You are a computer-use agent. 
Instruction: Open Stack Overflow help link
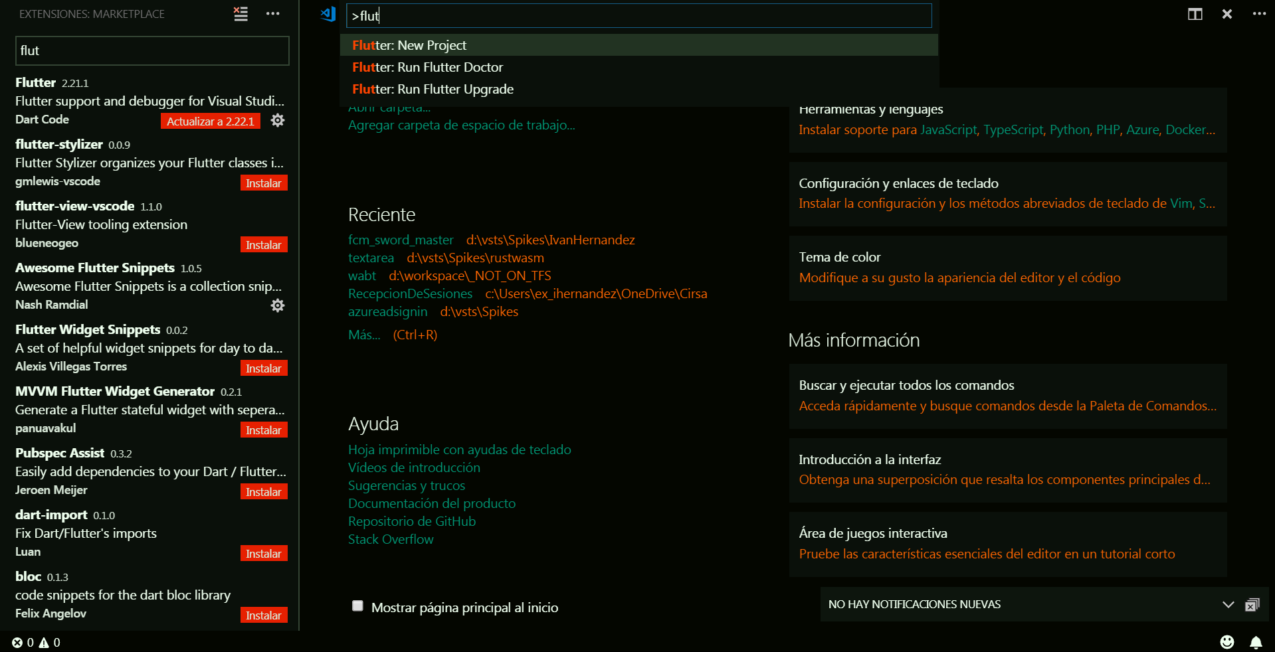click(x=391, y=539)
